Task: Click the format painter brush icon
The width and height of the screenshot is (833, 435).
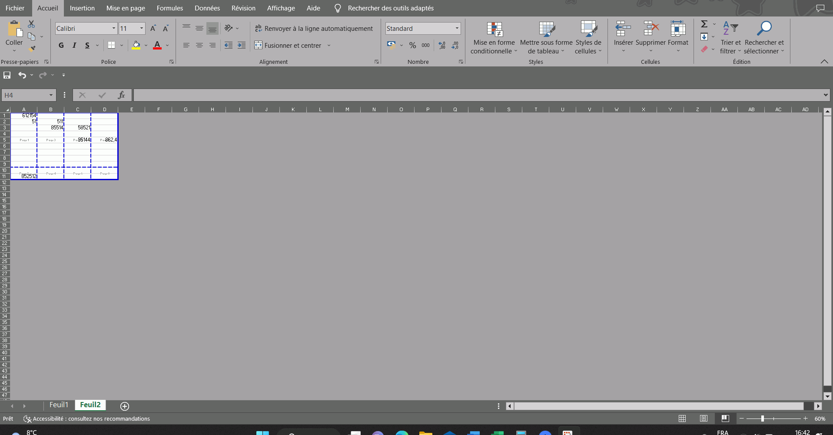Action: pyautogui.click(x=32, y=49)
